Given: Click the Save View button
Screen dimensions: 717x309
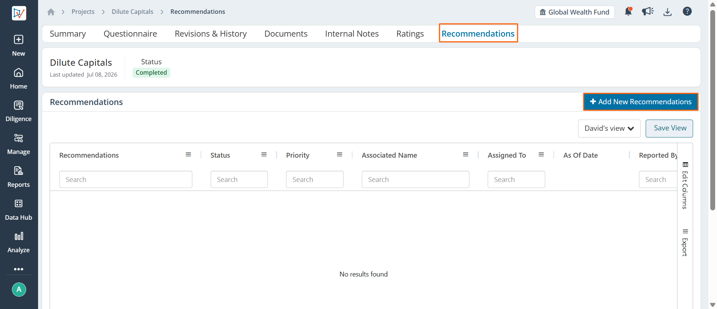Looking at the screenshot, I should [x=670, y=129].
